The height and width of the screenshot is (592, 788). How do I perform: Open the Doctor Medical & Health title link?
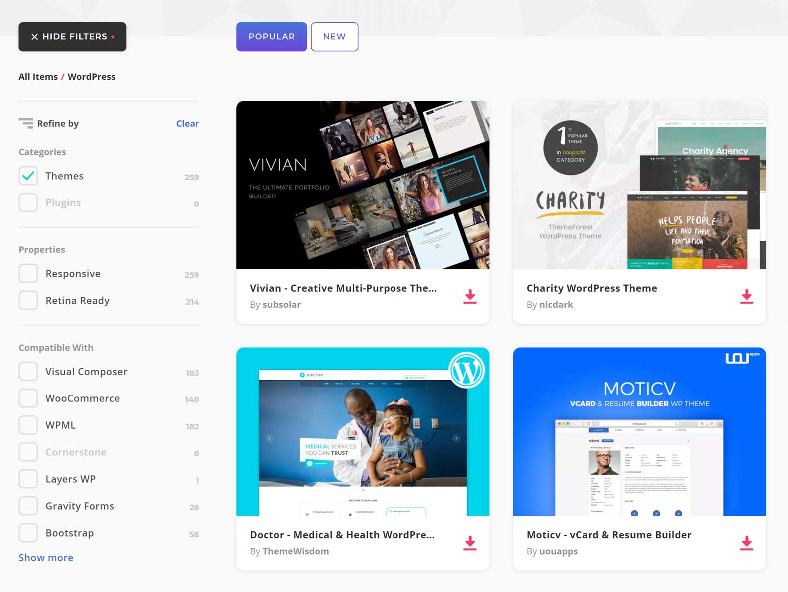click(x=342, y=535)
